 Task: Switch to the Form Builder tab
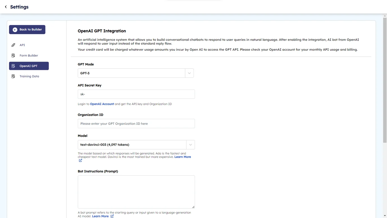(x=29, y=55)
